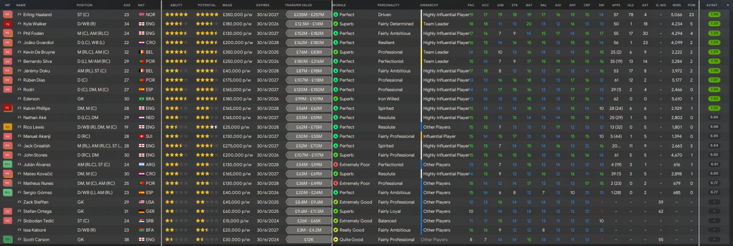The image size is (733, 246).
Task: Click the Norway flag in Haaland's row
Action: pos(142,14)
